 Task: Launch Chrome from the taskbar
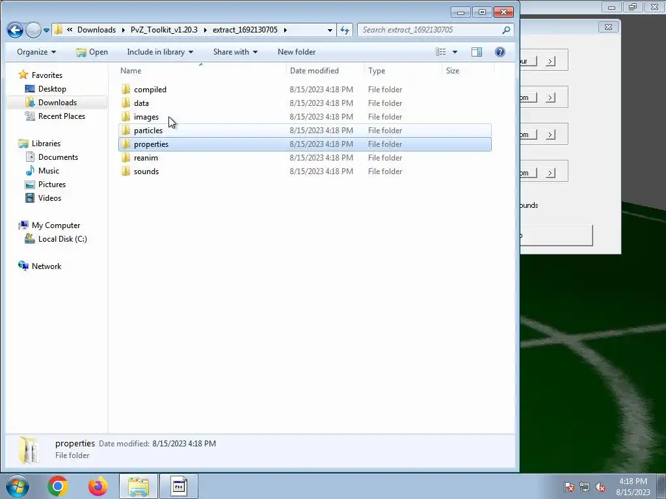click(58, 486)
